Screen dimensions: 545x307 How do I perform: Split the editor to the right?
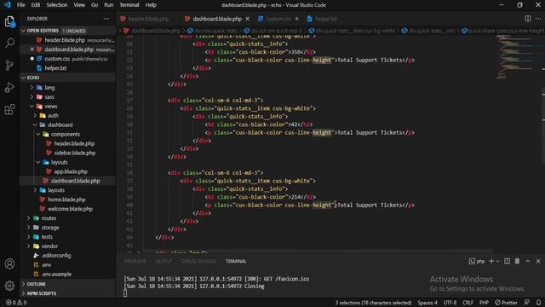pos(528,19)
